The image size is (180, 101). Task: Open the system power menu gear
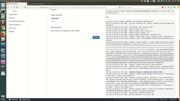point(179,1)
